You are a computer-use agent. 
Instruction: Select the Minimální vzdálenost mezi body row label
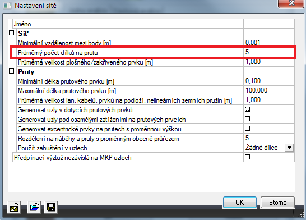[x=64, y=43]
